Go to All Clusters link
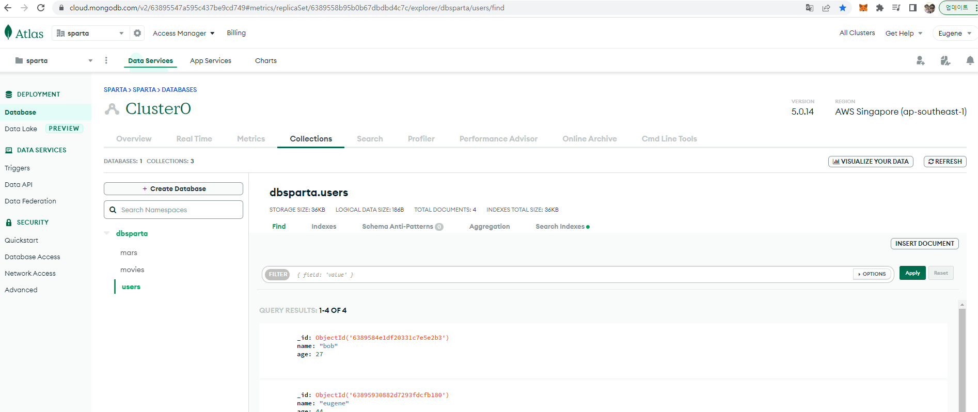This screenshot has width=978, height=412. [x=857, y=33]
